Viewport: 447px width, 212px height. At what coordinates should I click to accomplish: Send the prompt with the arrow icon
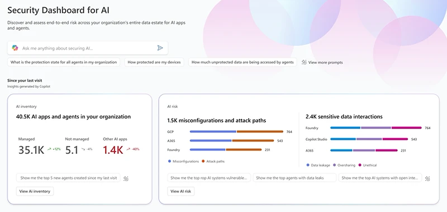coord(160,48)
